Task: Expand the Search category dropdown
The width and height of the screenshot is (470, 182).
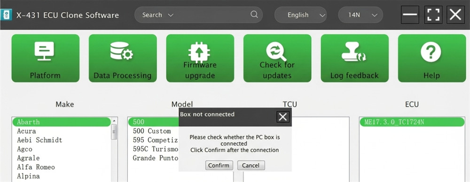Action: tap(157, 15)
